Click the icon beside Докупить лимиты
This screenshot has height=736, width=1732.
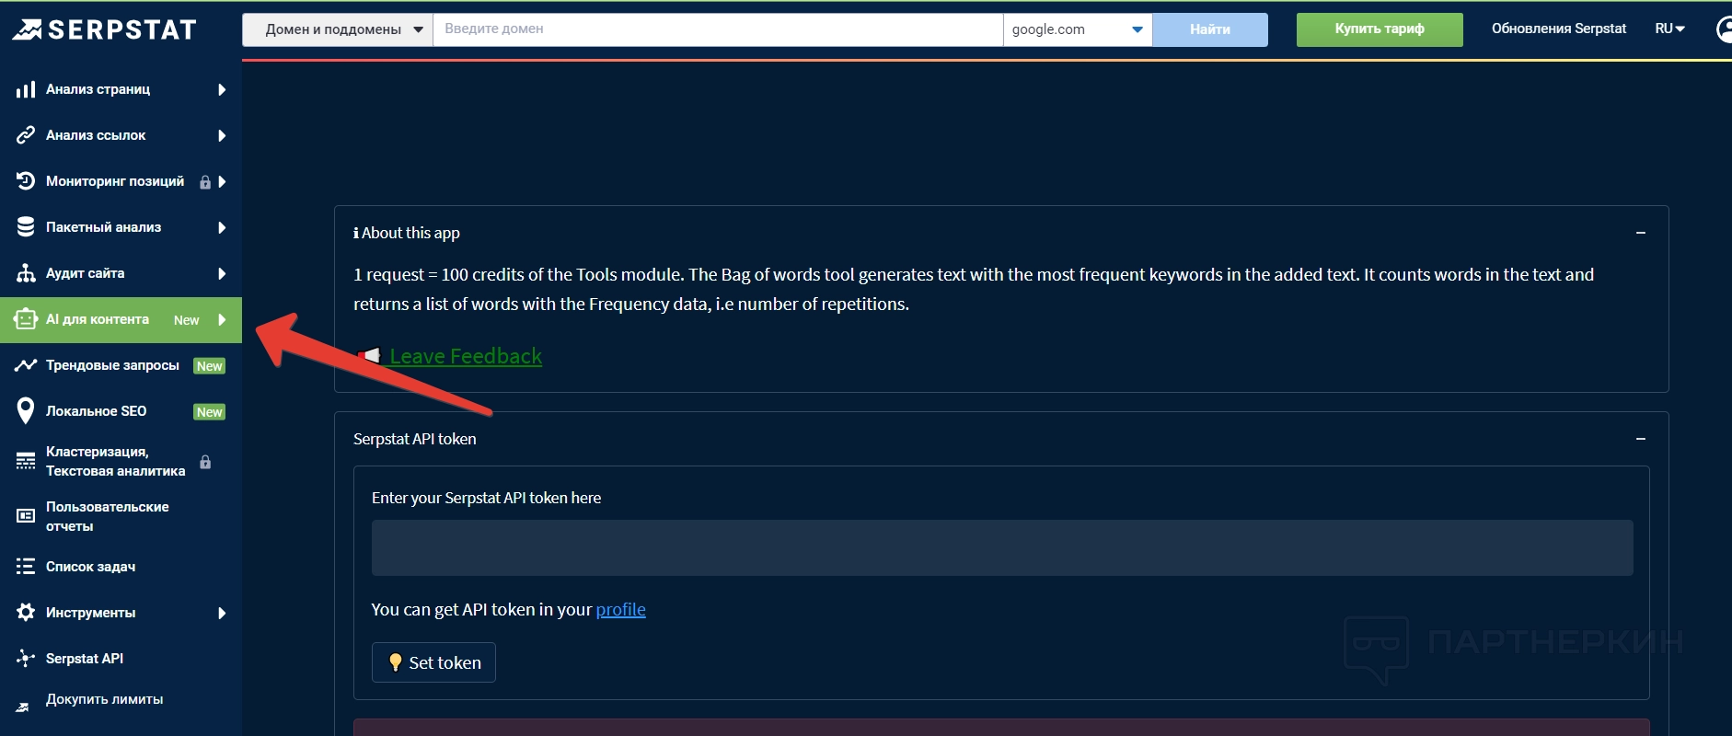[23, 707]
